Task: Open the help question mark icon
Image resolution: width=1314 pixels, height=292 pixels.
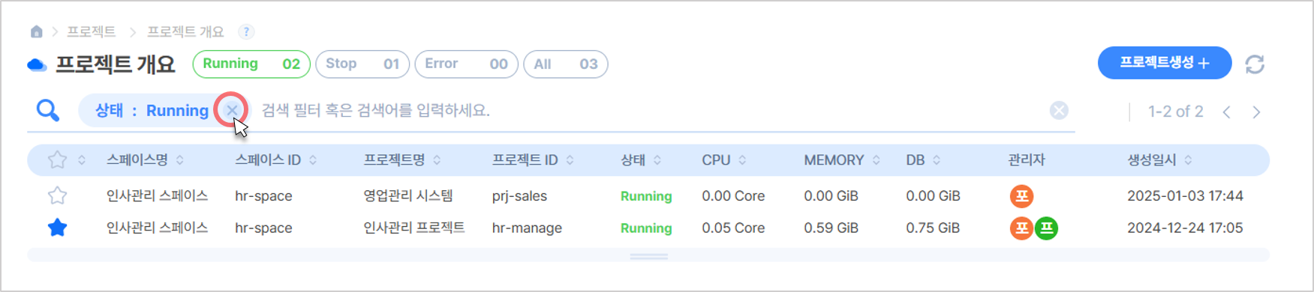Action: click(x=246, y=31)
